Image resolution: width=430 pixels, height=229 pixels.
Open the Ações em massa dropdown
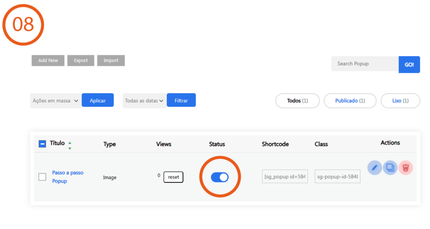(x=56, y=101)
